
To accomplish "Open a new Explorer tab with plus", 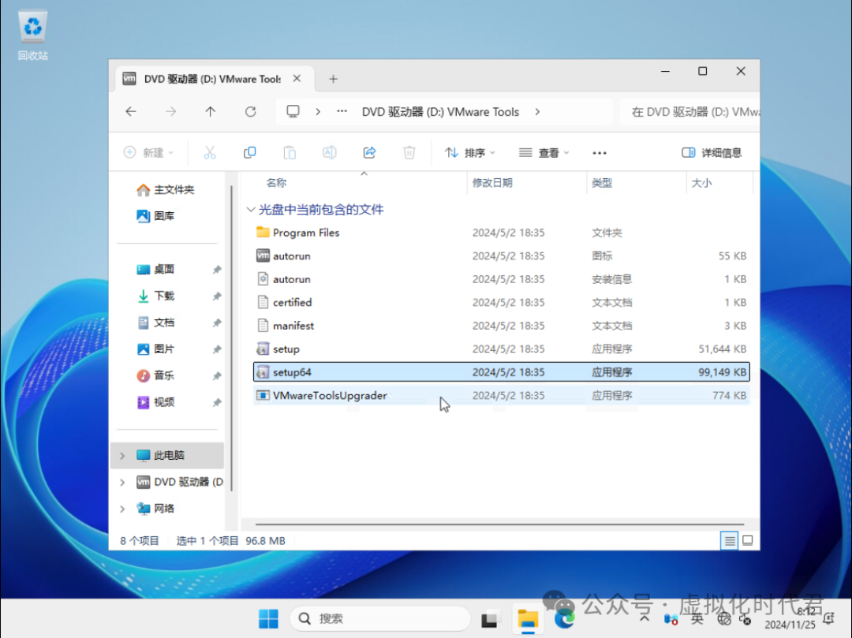I will [333, 80].
